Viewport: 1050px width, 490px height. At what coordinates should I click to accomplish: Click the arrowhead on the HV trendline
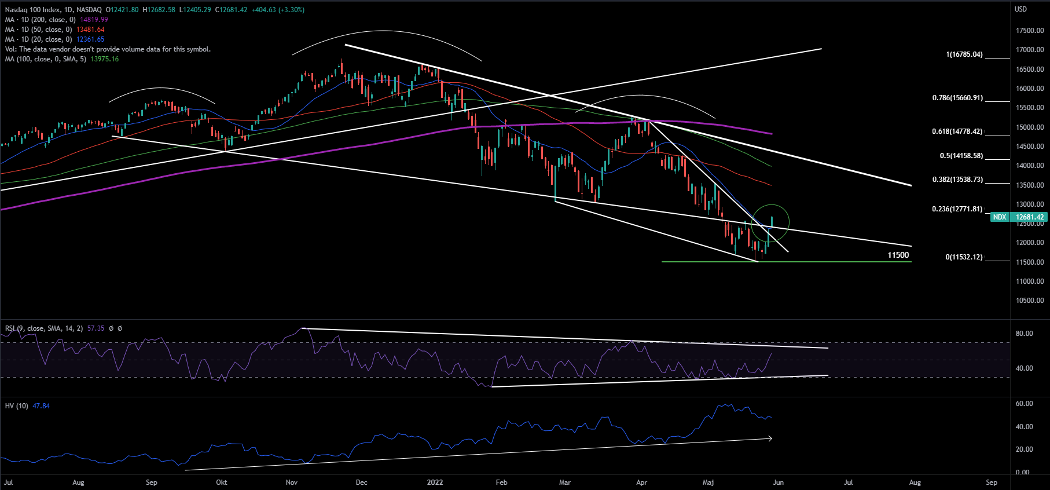[x=769, y=438]
